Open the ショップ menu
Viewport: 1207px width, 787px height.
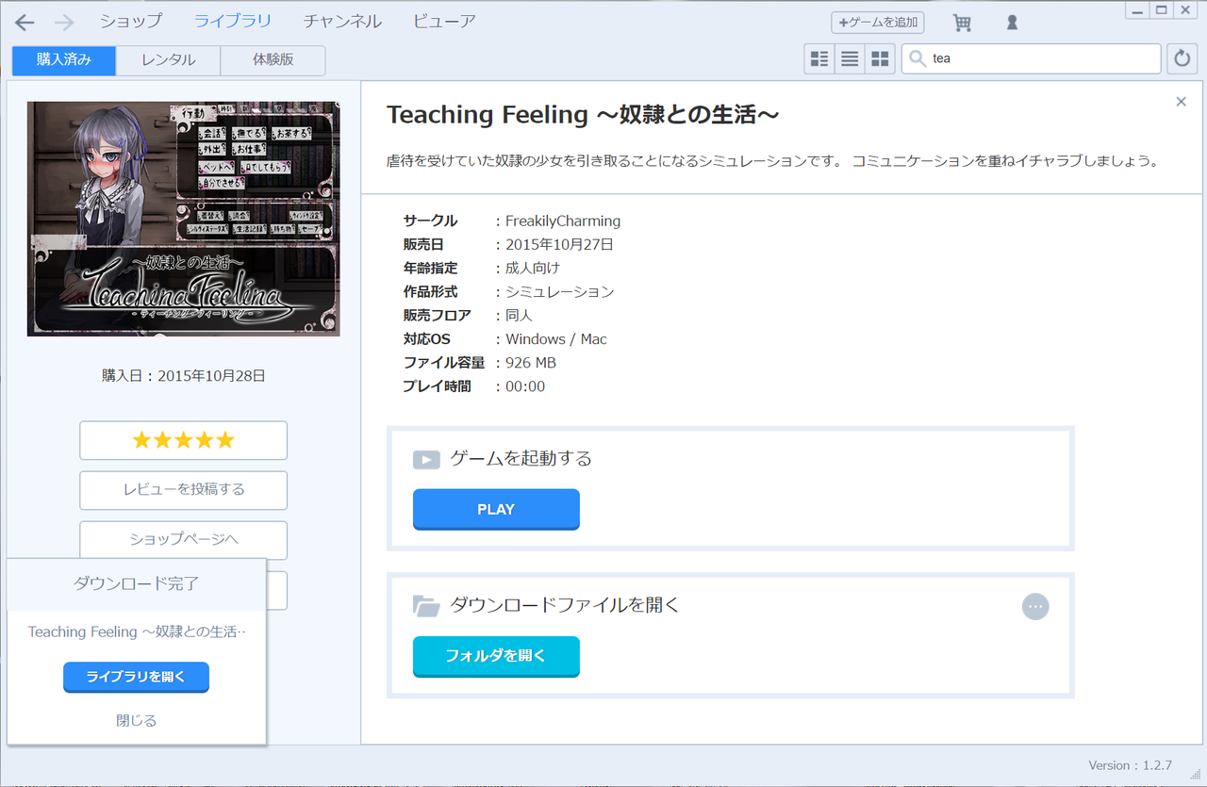(131, 21)
